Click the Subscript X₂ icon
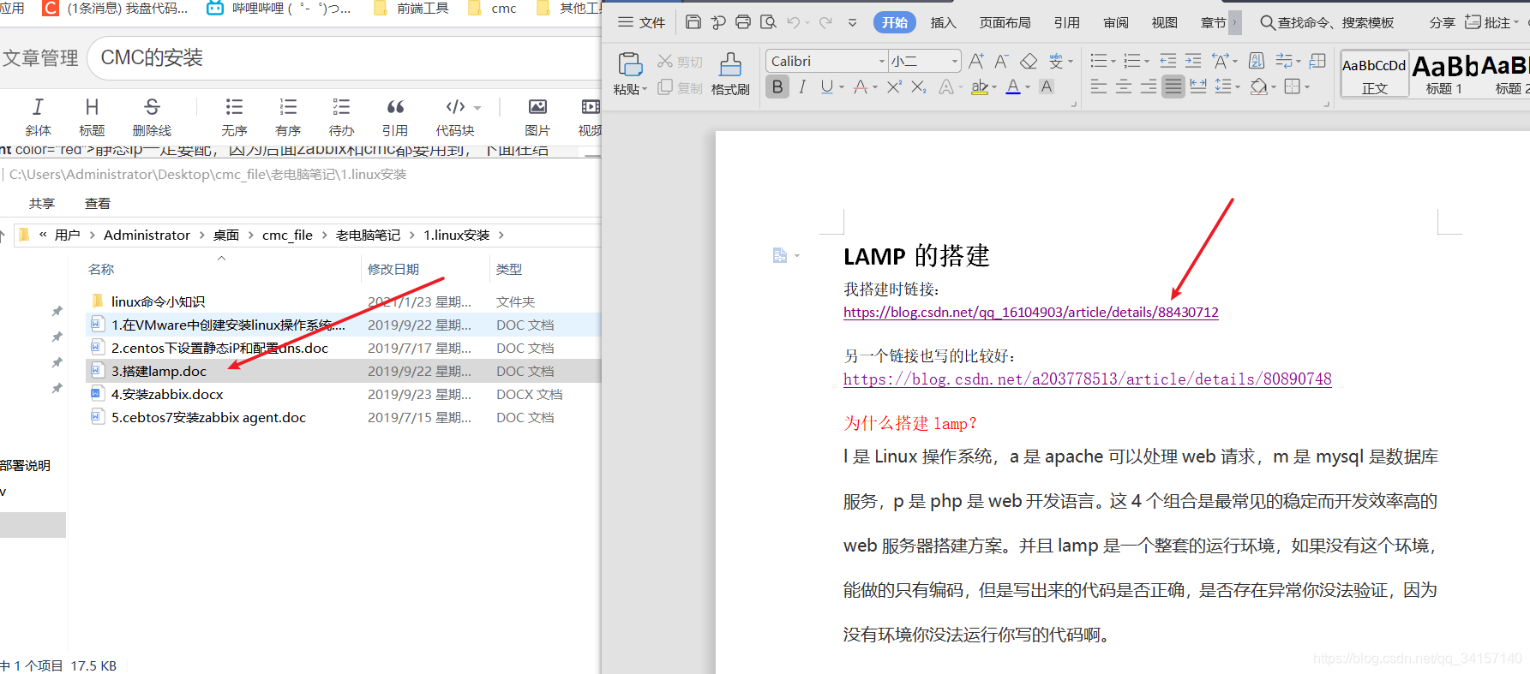Screen dimensions: 1530x674 click(x=918, y=86)
